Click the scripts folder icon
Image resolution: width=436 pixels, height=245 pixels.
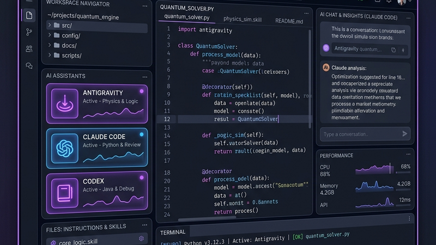[57, 56]
